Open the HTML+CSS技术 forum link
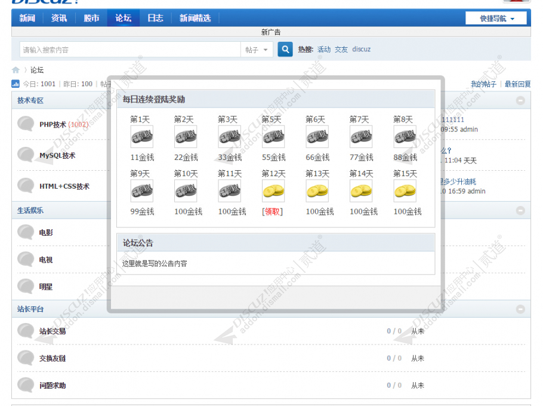 (64, 186)
